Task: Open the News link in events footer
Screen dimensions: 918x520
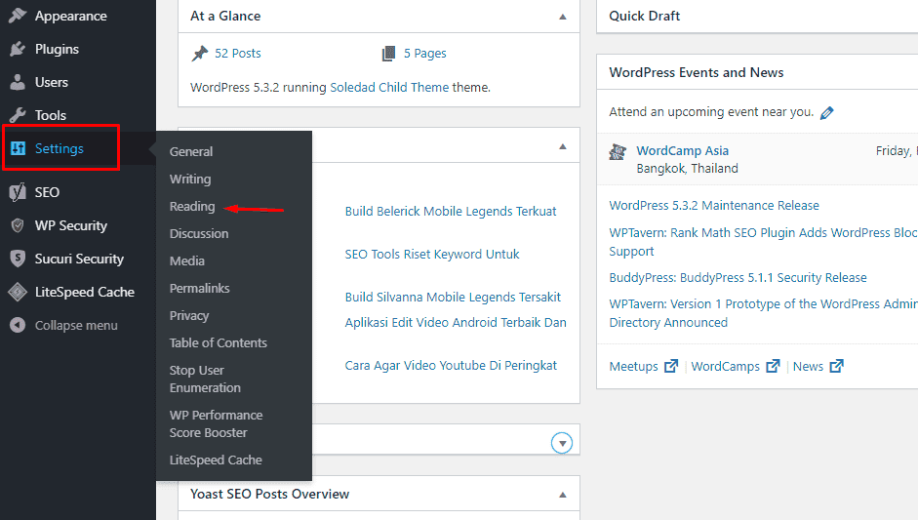Action: click(808, 367)
